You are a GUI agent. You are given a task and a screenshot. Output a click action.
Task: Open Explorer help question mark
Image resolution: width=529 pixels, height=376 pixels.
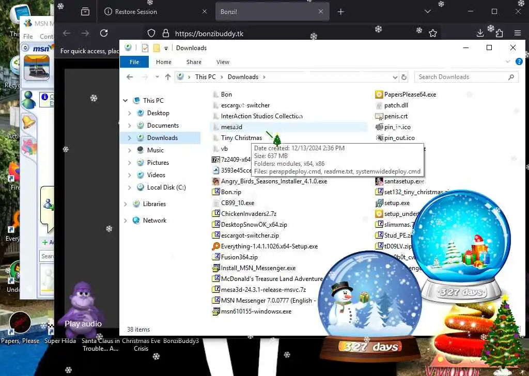[519, 61]
